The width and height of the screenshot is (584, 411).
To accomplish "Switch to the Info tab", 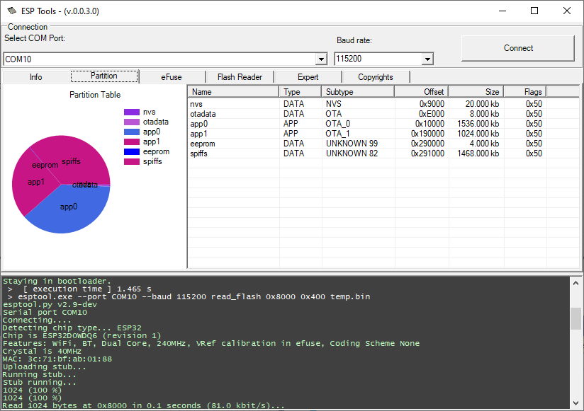I will (x=35, y=77).
